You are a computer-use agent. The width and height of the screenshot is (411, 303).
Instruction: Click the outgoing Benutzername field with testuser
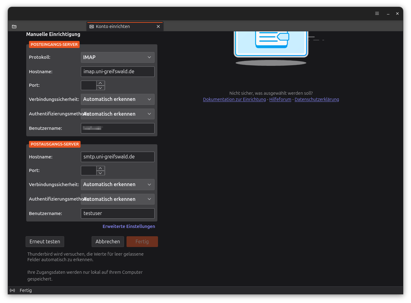click(x=118, y=213)
